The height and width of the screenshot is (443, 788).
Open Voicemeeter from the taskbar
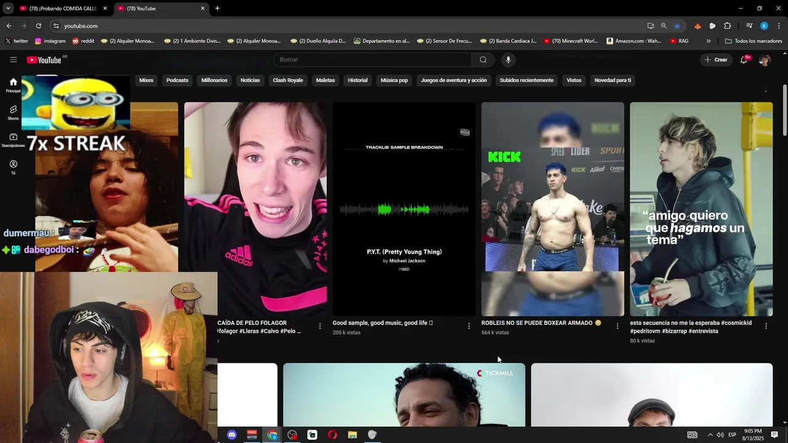252,435
